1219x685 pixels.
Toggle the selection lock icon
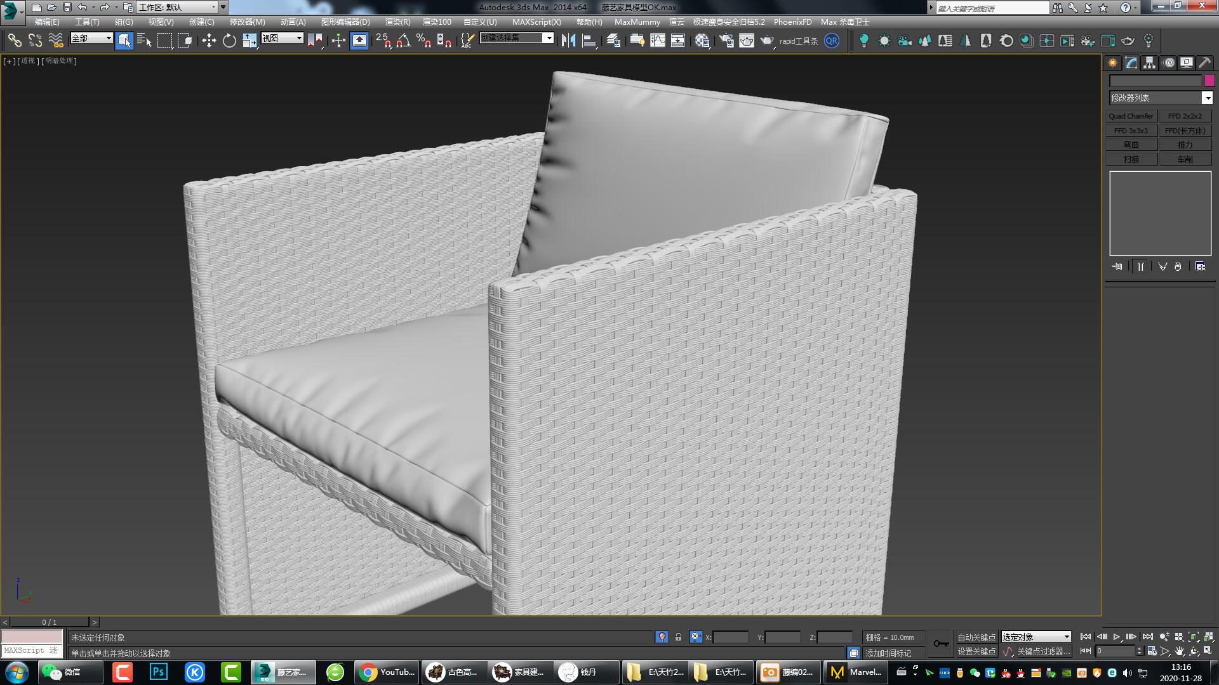[678, 637]
